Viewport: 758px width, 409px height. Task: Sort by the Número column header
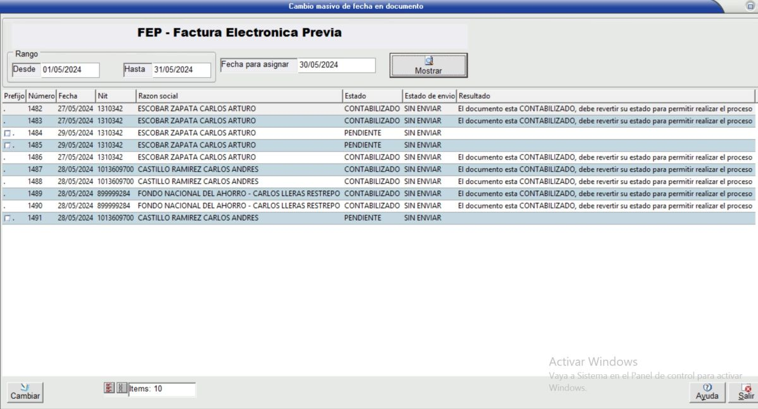41,96
